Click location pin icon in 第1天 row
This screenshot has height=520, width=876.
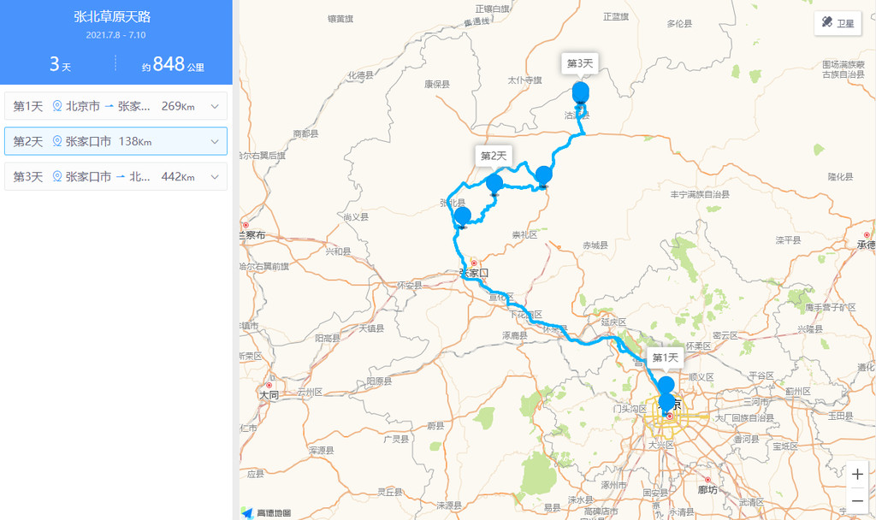click(57, 105)
